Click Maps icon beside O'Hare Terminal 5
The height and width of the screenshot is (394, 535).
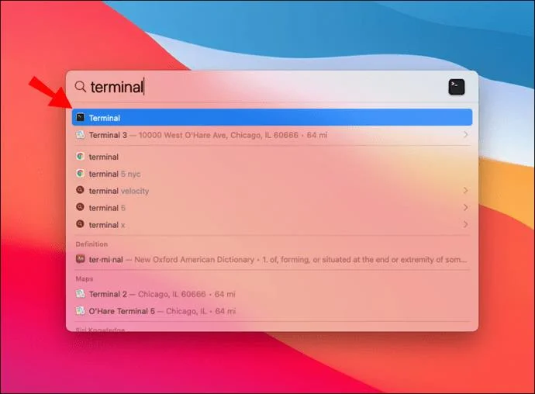pos(80,311)
